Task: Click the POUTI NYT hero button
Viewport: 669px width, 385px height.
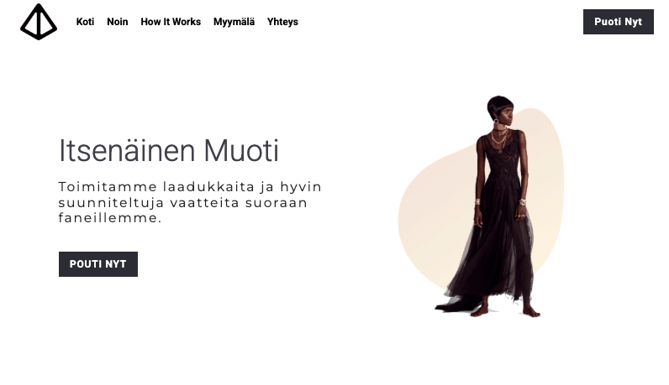Action: tap(98, 264)
